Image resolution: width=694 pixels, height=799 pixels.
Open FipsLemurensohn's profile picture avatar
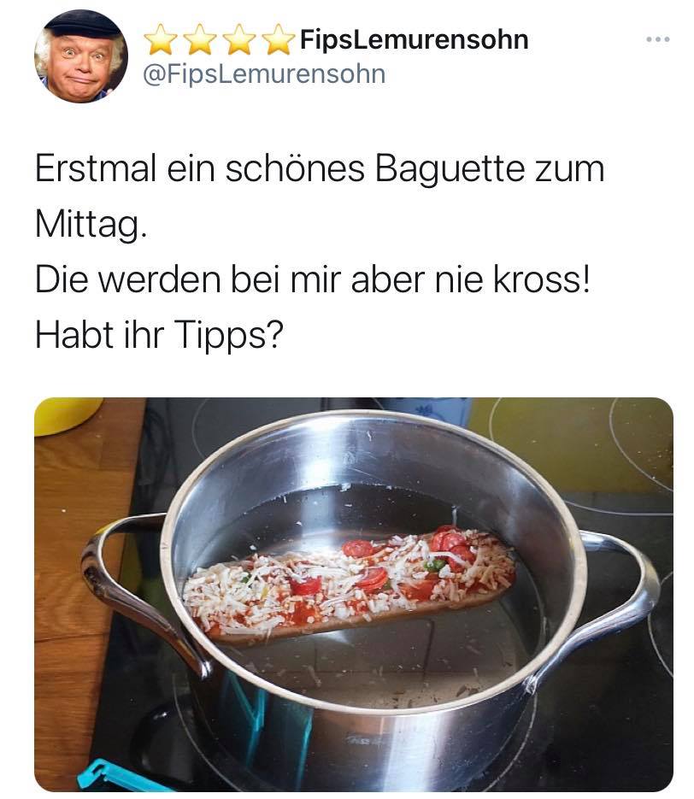(81, 56)
